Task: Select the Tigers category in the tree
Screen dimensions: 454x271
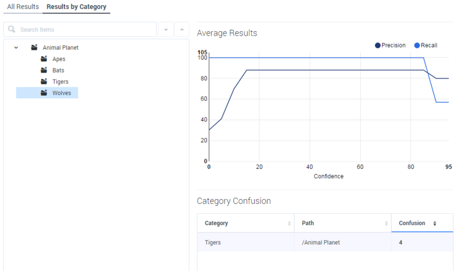Action: (x=60, y=82)
